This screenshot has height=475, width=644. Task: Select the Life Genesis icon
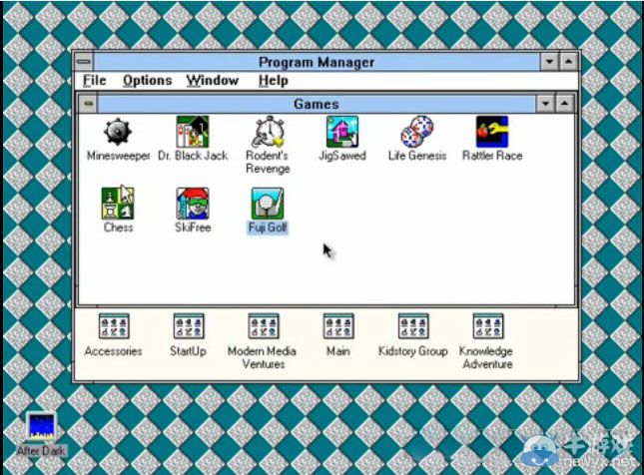[417, 132]
